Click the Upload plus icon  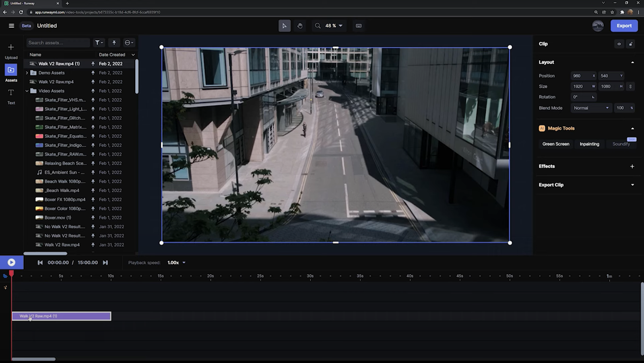coord(11,47)
